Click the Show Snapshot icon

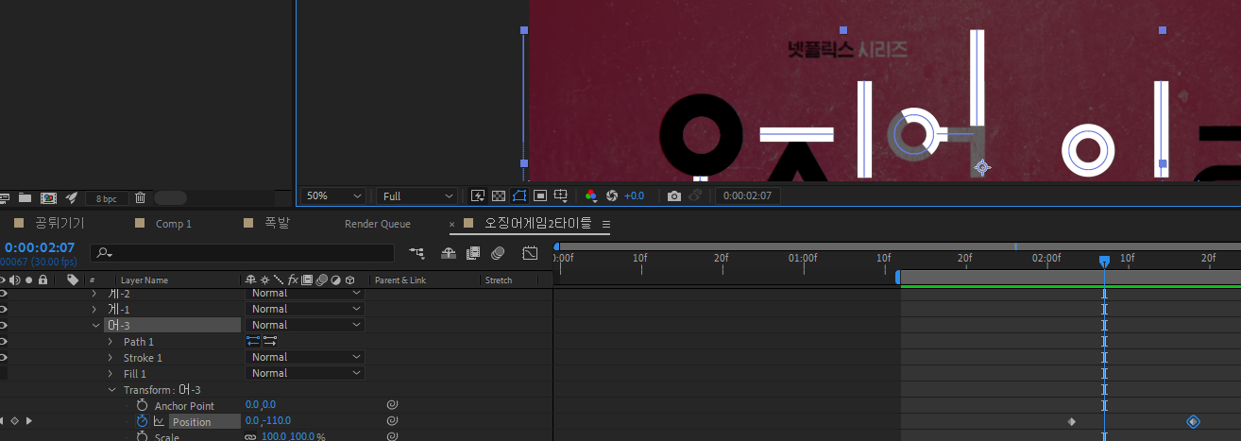pos(695,195)
